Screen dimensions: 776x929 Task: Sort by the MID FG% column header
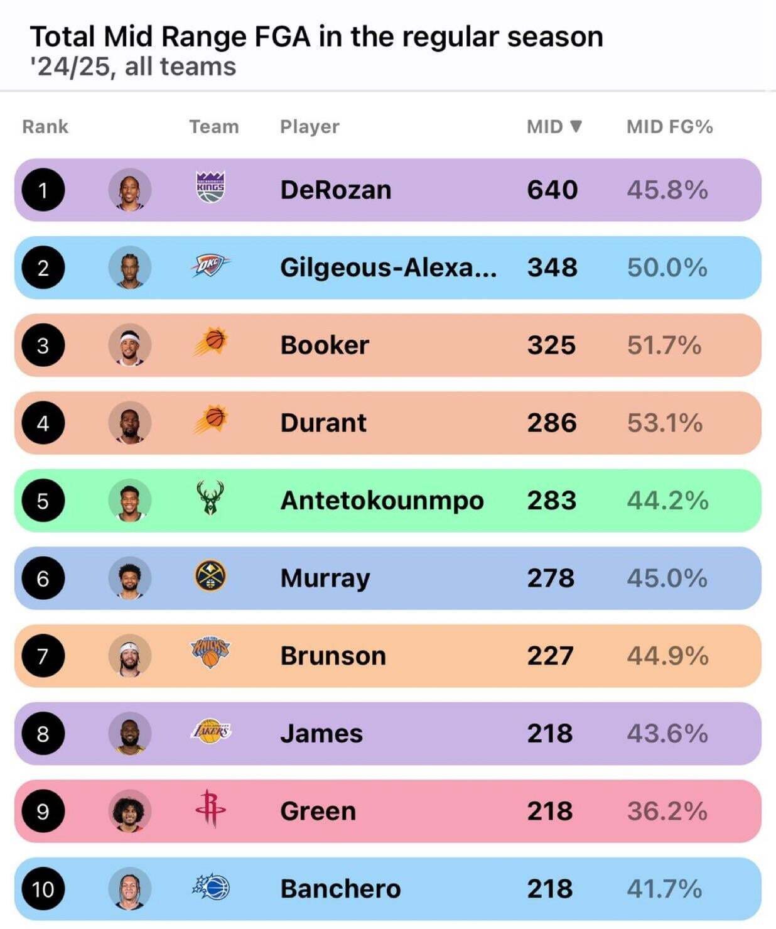point(669,127)
